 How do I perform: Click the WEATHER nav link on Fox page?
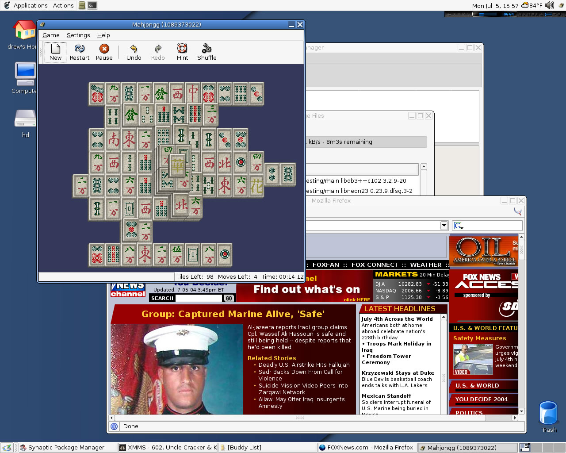pyautogui.click(x=425, y=265)
